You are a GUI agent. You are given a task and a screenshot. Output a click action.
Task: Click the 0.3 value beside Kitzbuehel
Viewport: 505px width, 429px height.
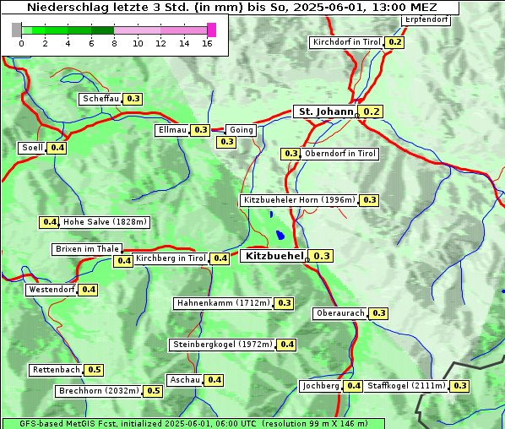pos(321,257)
